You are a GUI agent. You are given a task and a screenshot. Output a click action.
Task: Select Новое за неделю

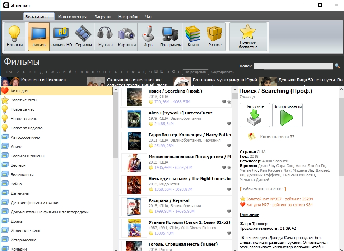(57, 128)
